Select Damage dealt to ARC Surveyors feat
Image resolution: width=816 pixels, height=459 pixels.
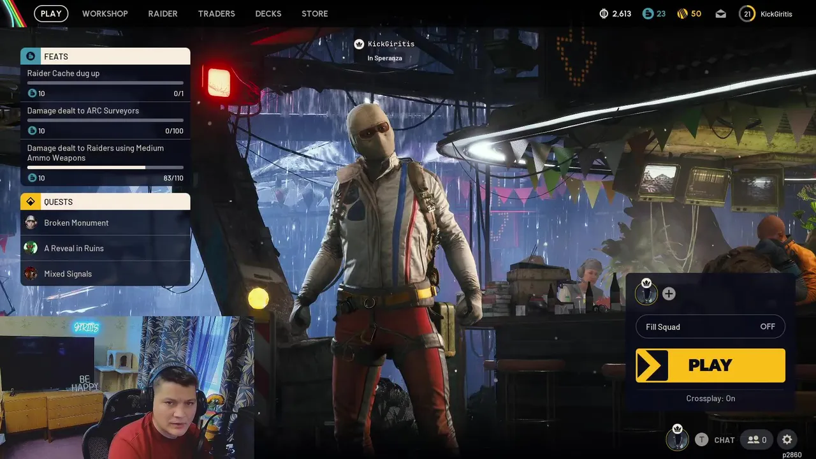tap(105, 120)
